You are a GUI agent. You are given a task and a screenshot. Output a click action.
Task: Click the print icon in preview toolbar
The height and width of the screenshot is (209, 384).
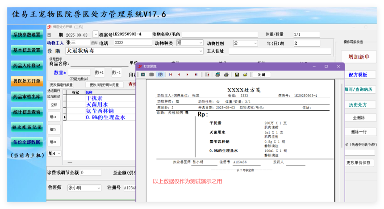[x=226, y=75]
